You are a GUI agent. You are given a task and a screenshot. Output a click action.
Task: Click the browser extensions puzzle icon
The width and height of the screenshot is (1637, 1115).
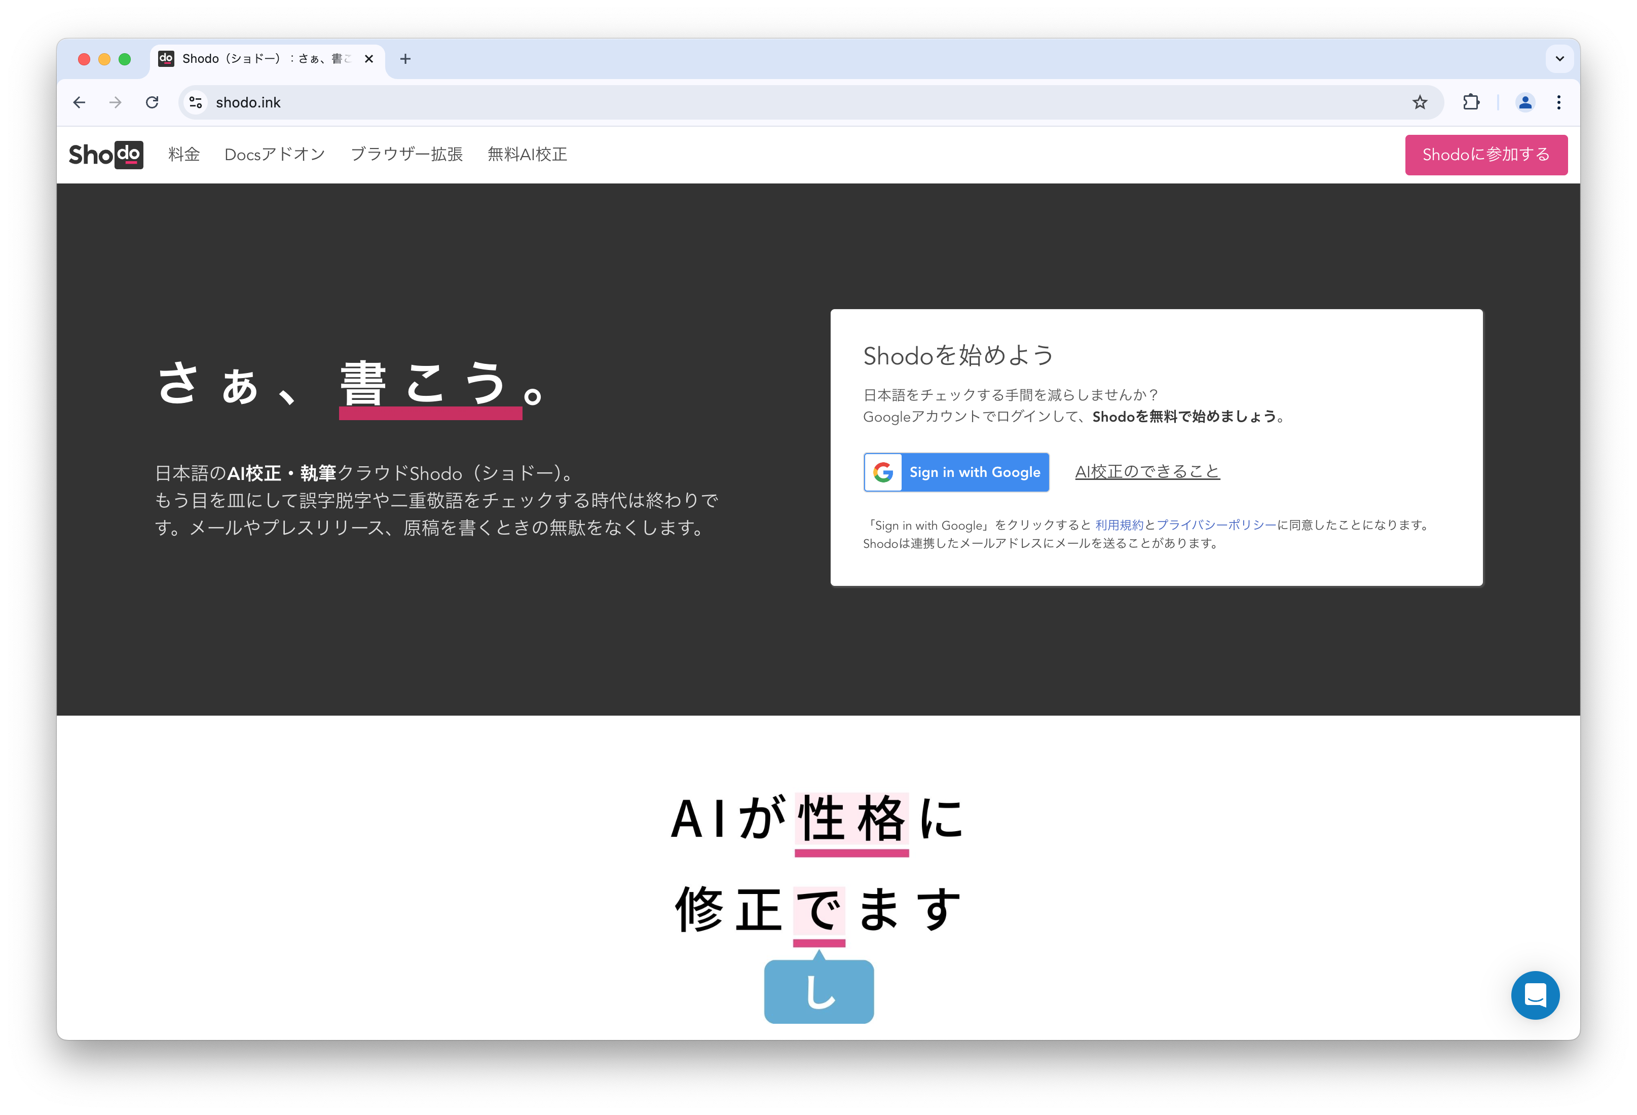(x=1472, y=102)
